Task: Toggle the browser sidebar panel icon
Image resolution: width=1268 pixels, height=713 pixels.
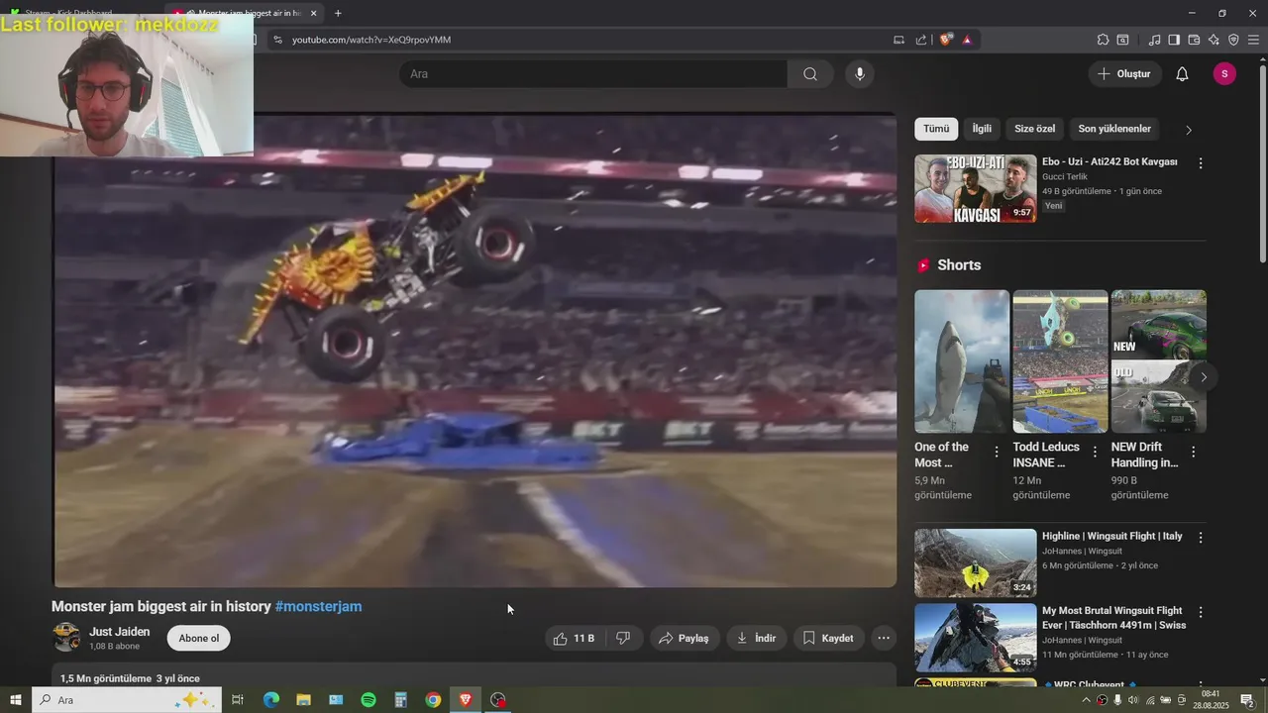Action: tap(1174, 40)
